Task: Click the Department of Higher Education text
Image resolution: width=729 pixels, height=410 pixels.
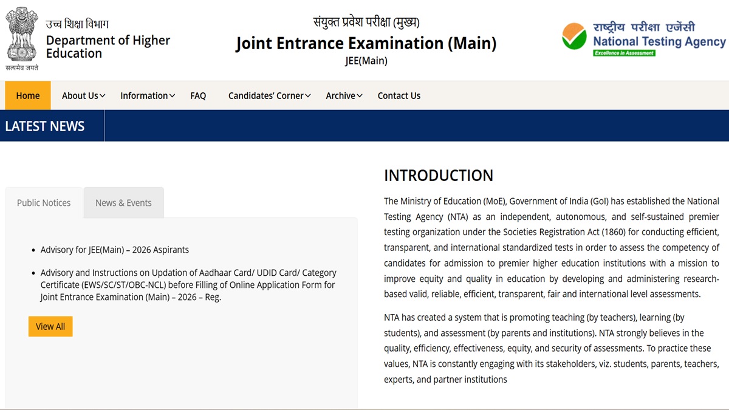Action: pos(108,47)
